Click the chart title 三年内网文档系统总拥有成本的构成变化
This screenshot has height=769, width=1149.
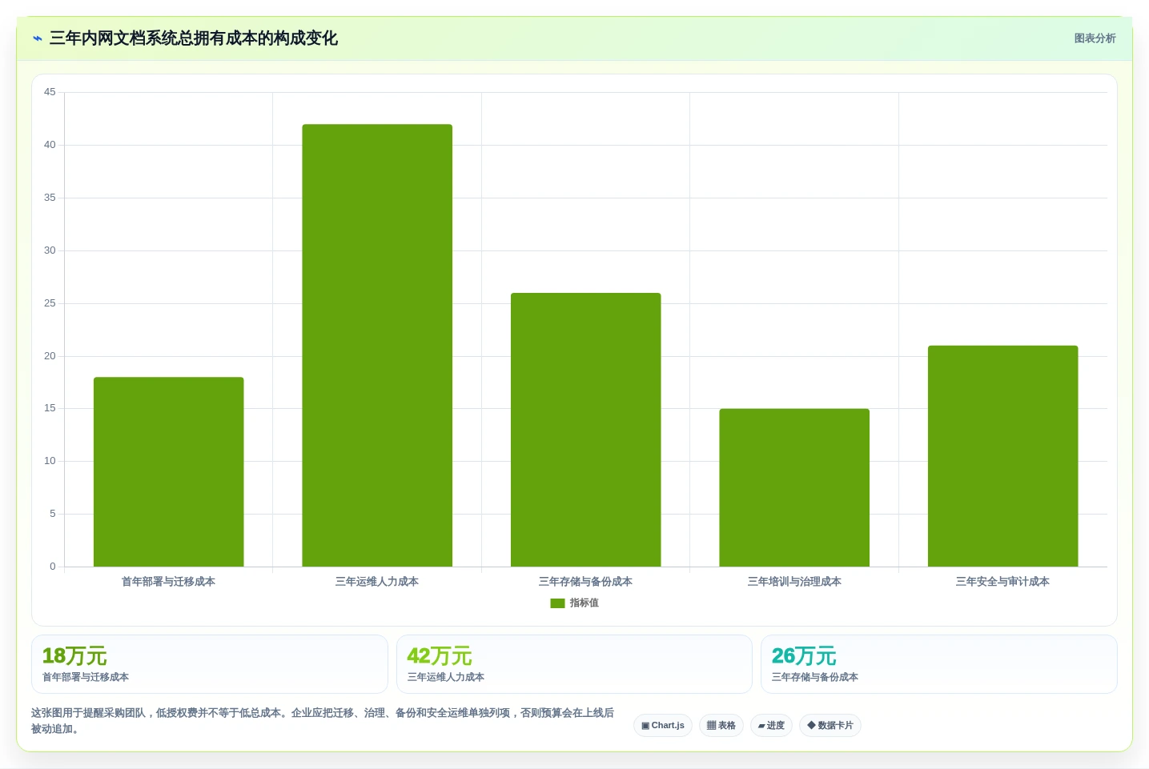(x=194, y=38)
